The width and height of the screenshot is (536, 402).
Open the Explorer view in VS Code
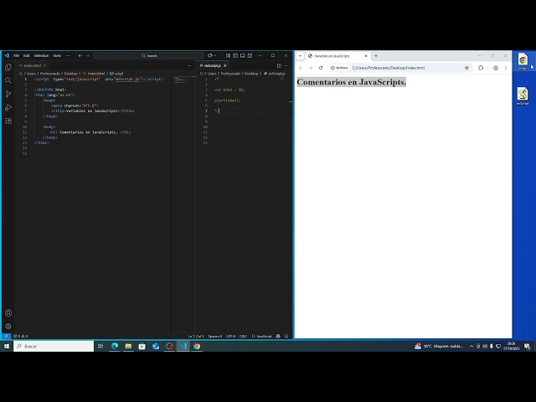[x=8, y=67]
